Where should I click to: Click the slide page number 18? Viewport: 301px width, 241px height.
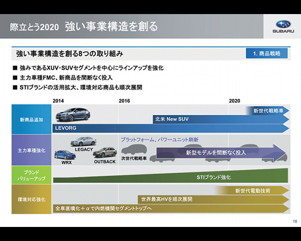294,221
